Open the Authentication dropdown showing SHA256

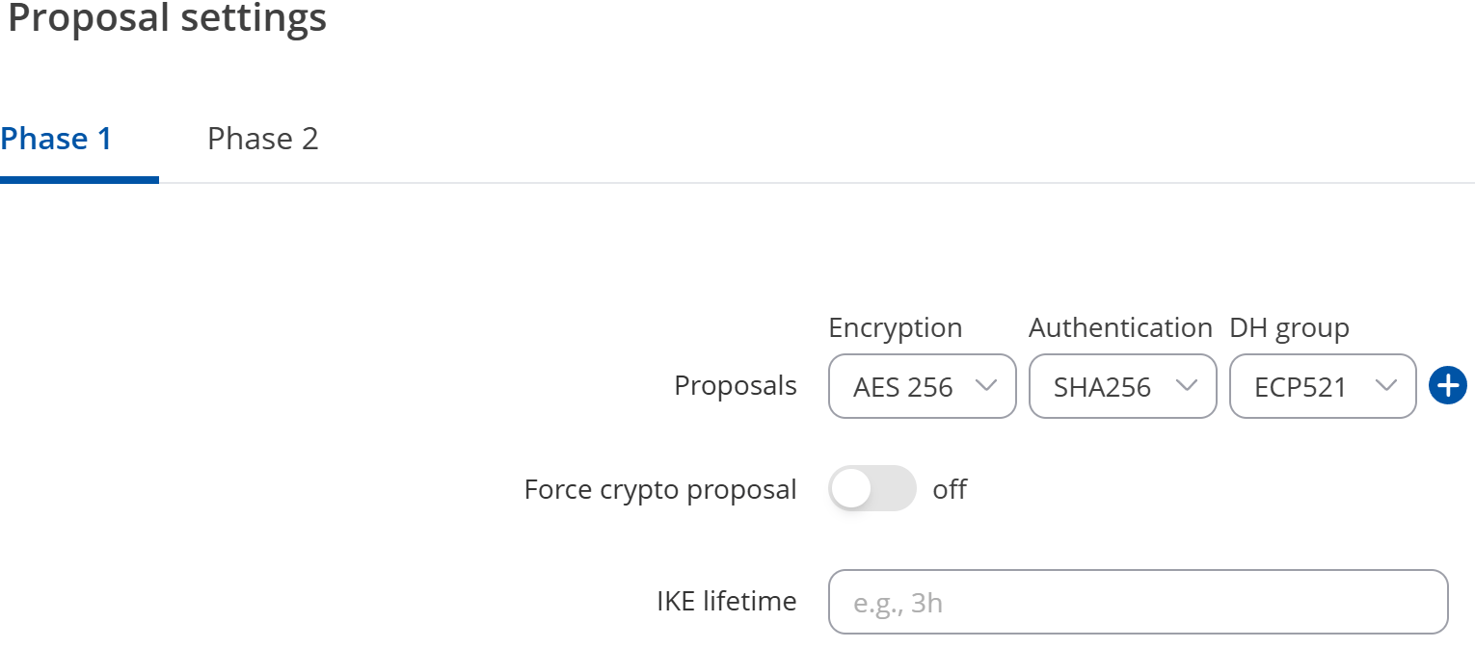point(1122,386)
